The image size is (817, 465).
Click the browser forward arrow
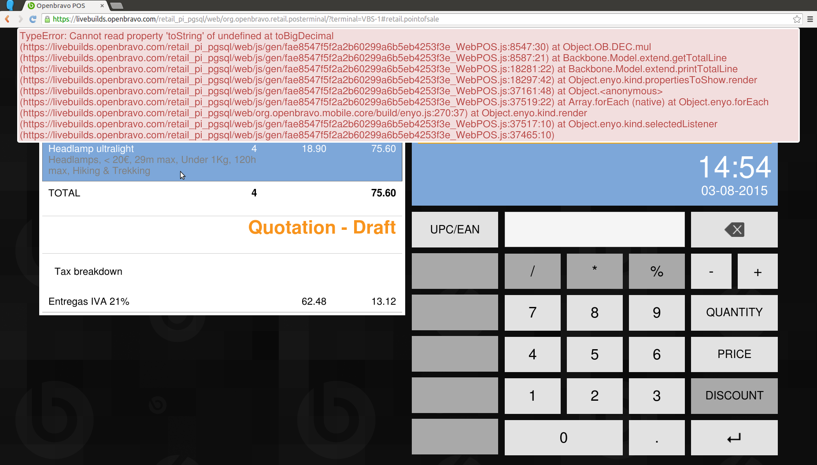(x=20, y=19)
